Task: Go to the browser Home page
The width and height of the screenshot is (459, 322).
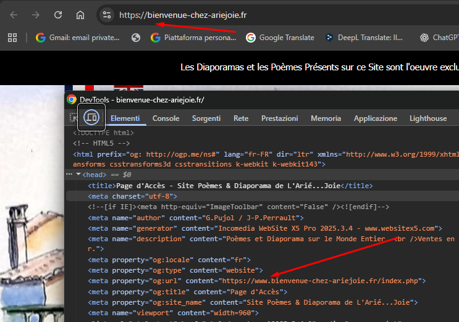Action: 80,15
